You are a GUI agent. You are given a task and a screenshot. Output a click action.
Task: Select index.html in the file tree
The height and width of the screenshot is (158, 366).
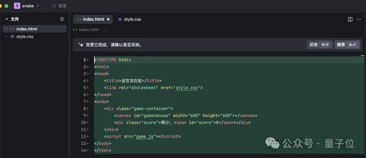[x=26, y=29]
